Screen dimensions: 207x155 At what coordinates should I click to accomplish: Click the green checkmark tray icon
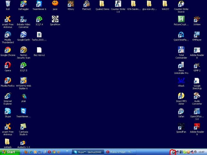pos(185,152)
